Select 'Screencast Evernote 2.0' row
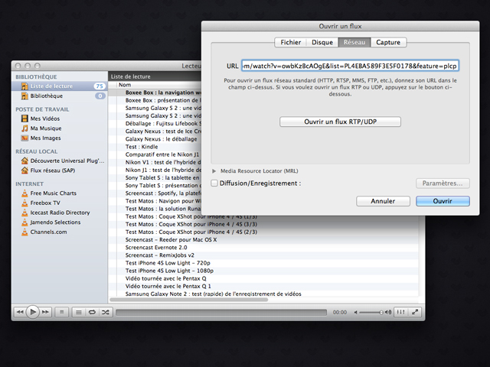Viewport: 490px width, 367px height. [x=263, y=248]
